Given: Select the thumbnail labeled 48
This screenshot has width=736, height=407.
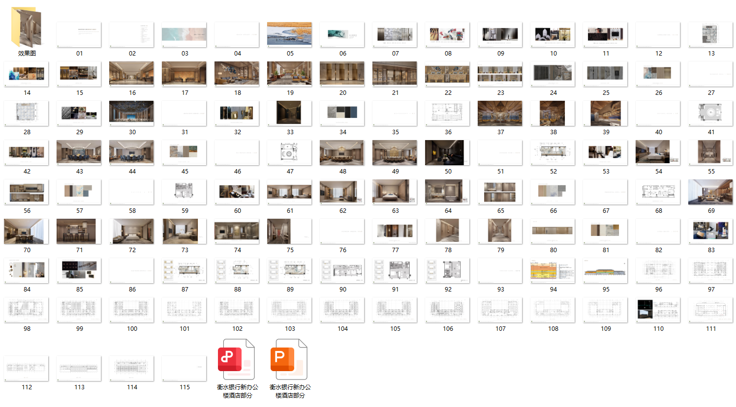Looking at the screenshot, I should pyautogui.click(x=342, y=152).
